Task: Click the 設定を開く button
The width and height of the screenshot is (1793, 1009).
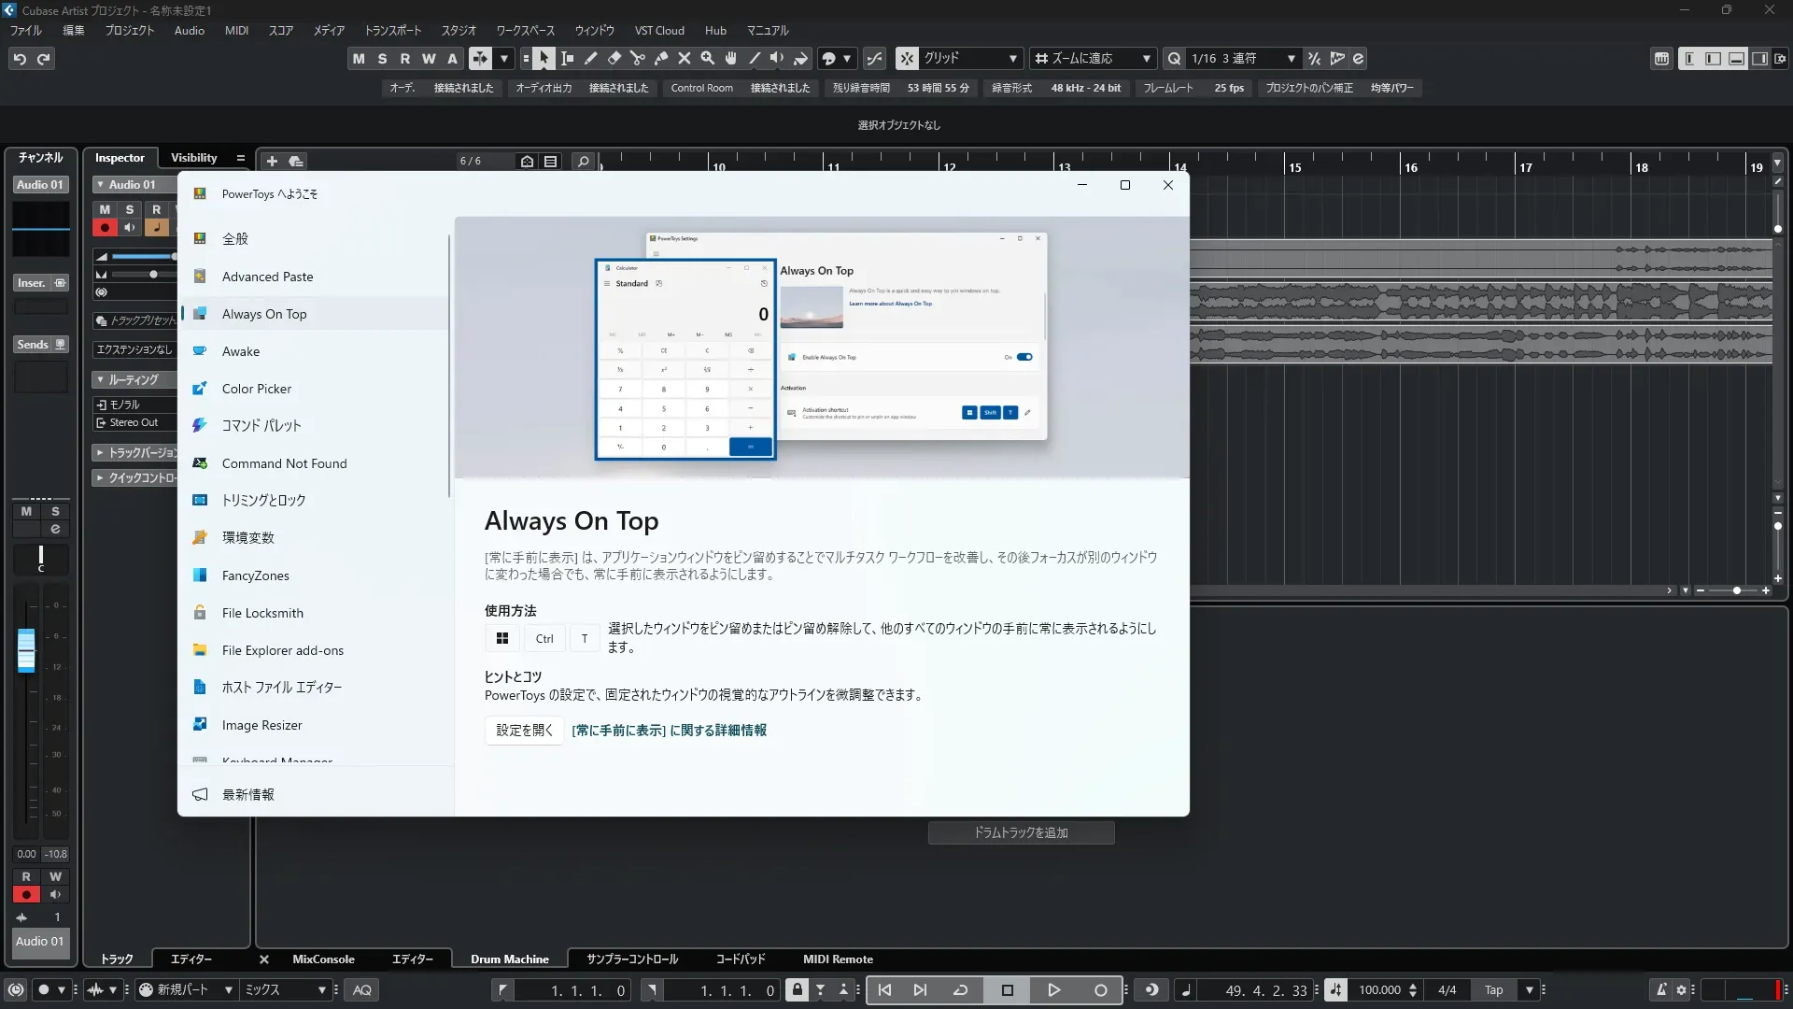Action: tap(524, 731)
